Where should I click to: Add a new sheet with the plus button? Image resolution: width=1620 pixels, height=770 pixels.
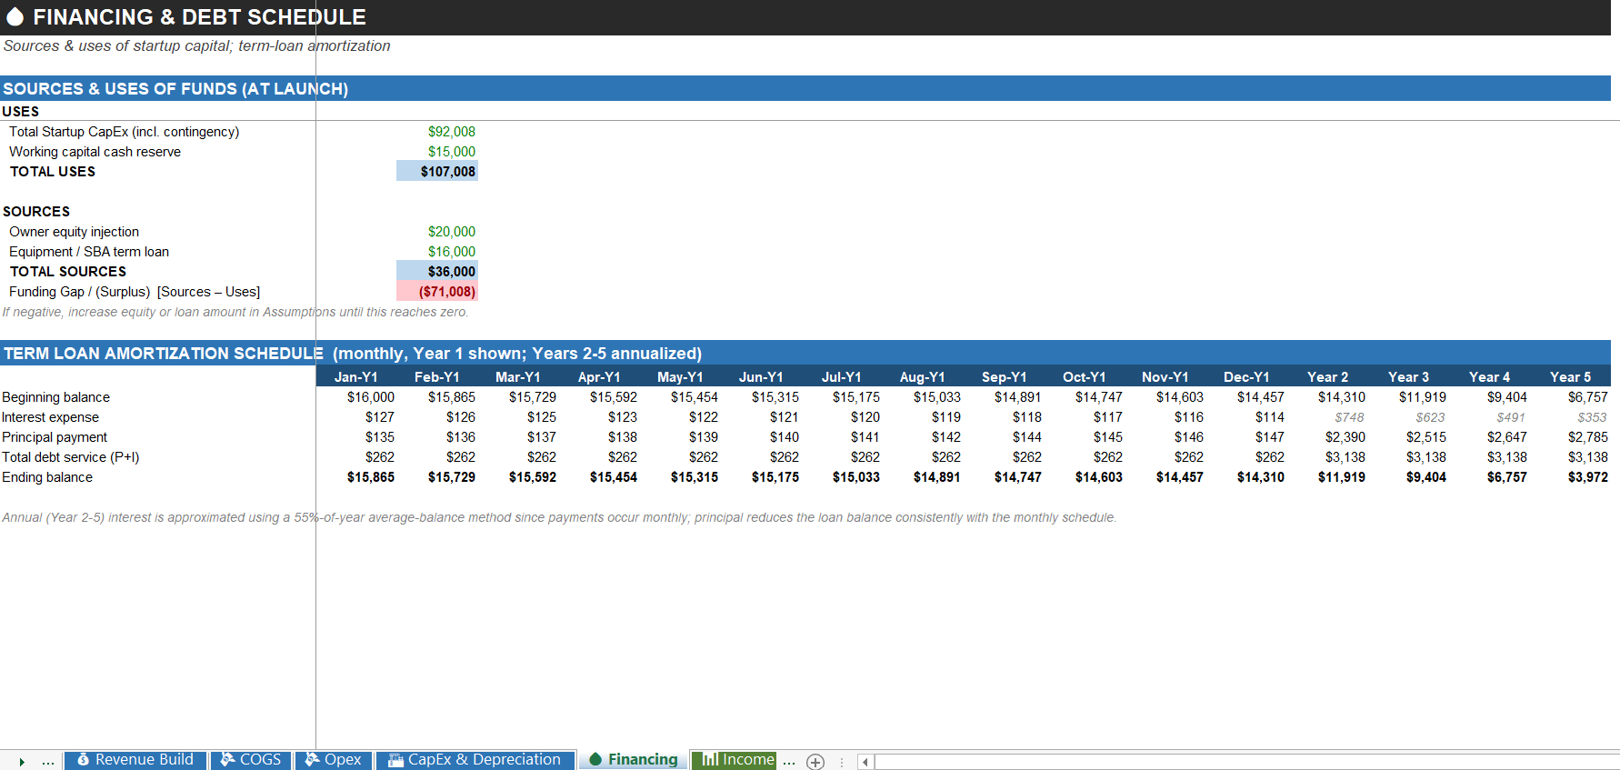tap(815, 762)
